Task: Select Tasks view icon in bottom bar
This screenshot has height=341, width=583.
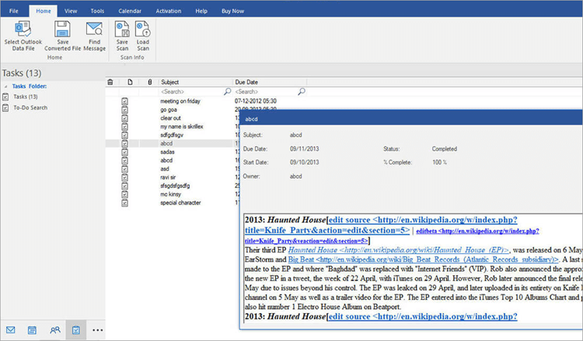Action: (76, 330)
